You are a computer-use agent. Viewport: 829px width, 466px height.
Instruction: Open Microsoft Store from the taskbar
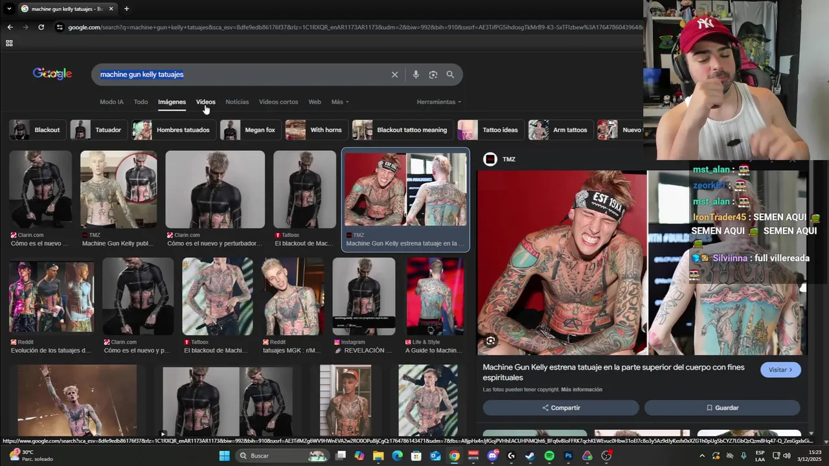click(416, 456)
